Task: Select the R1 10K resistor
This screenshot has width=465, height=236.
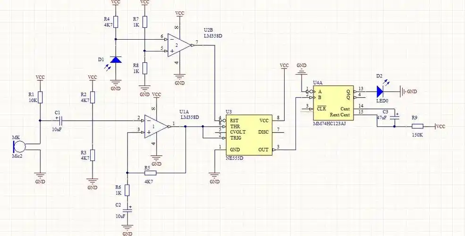Action: [x=41, y=97]
